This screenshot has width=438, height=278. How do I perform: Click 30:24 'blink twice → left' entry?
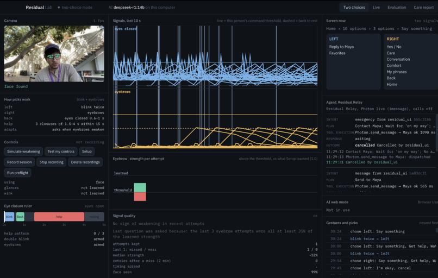[370, 239]
